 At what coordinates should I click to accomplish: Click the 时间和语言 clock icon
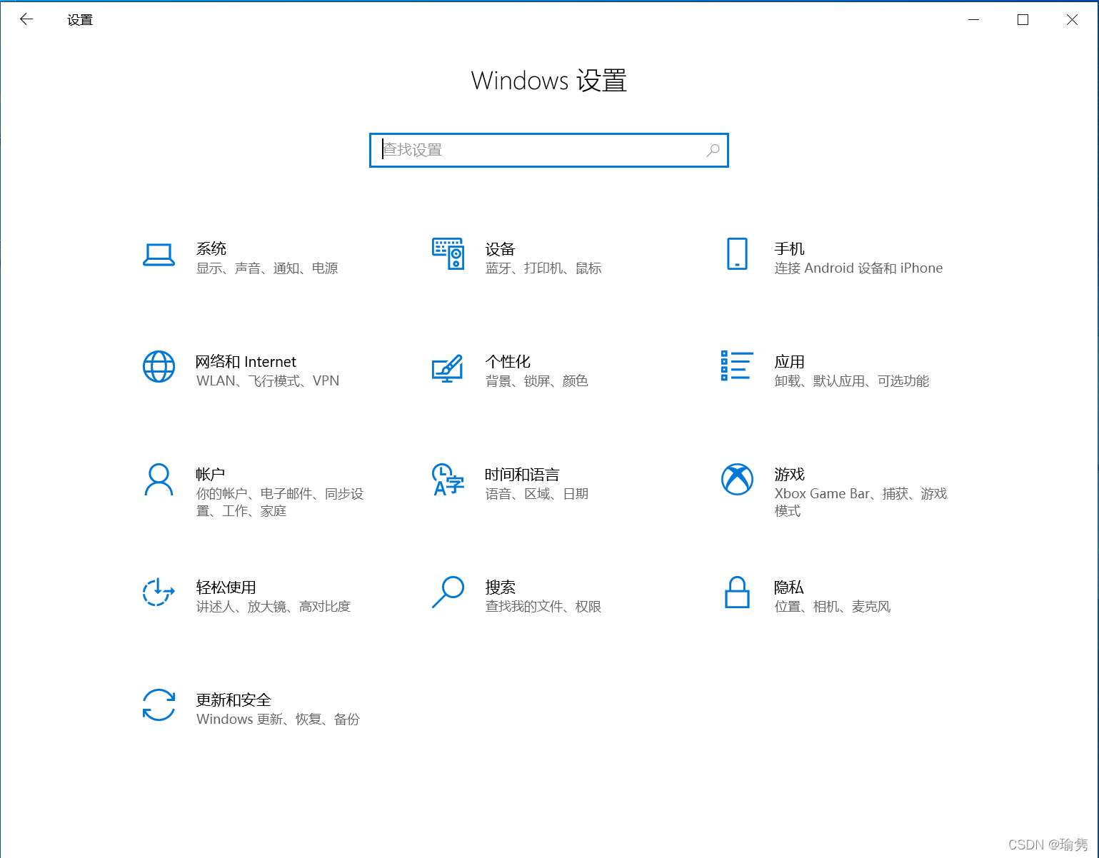click(448, 480)
